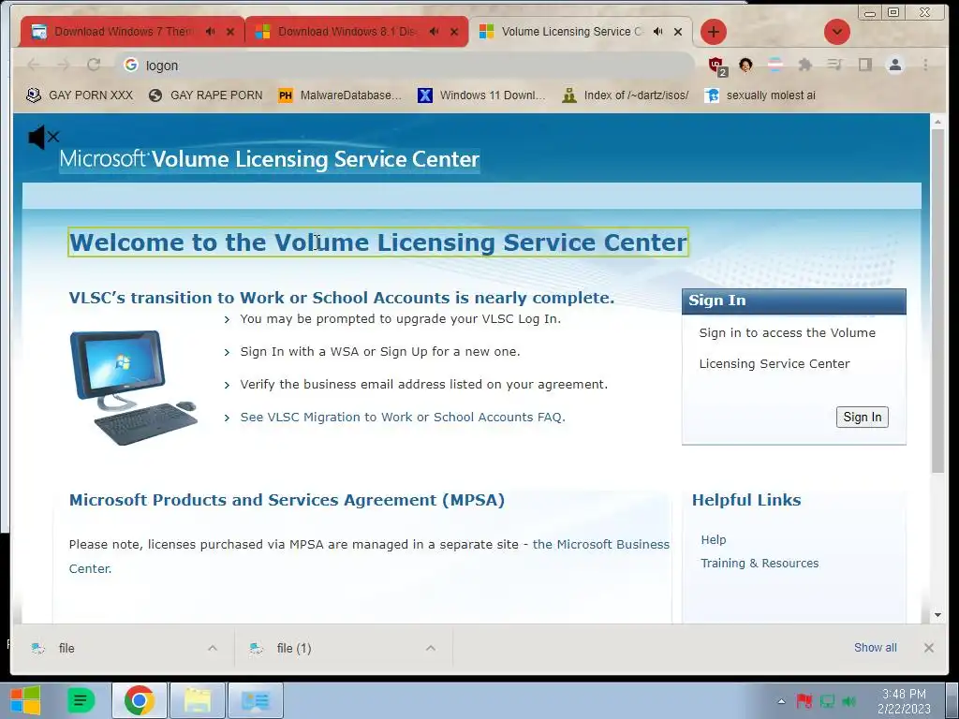Click the muted speaker icon on page

(43, 137)
